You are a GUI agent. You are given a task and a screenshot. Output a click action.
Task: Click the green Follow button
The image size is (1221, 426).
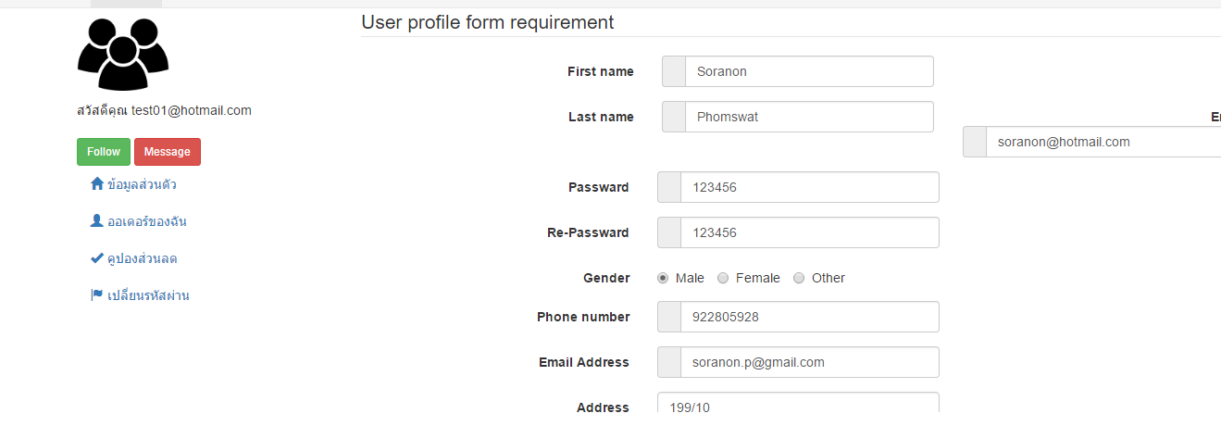click(104, 152)
